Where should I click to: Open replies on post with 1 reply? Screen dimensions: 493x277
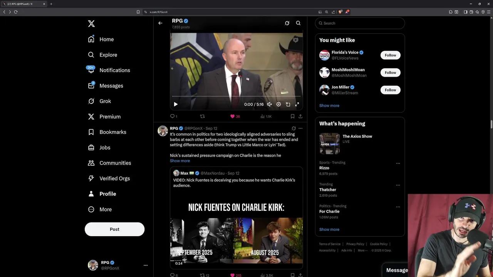click(174, 116)
